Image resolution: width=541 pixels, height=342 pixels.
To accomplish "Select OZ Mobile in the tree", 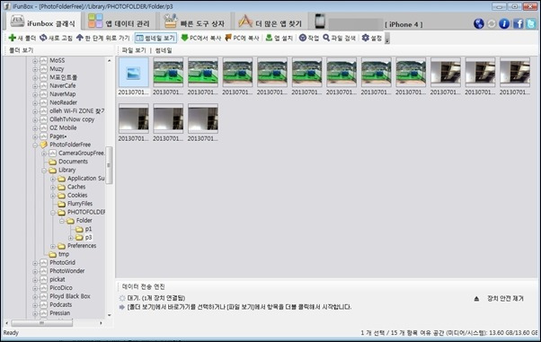I will [63, 127].
